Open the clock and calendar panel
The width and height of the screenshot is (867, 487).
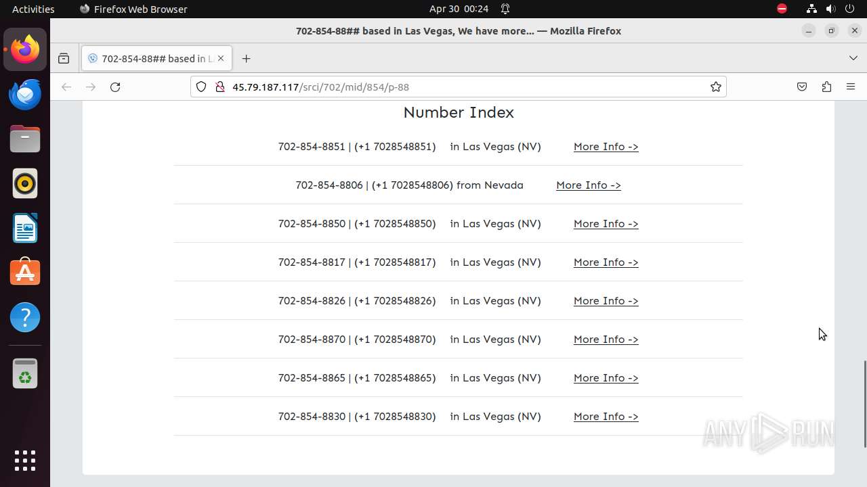point(459,9)
